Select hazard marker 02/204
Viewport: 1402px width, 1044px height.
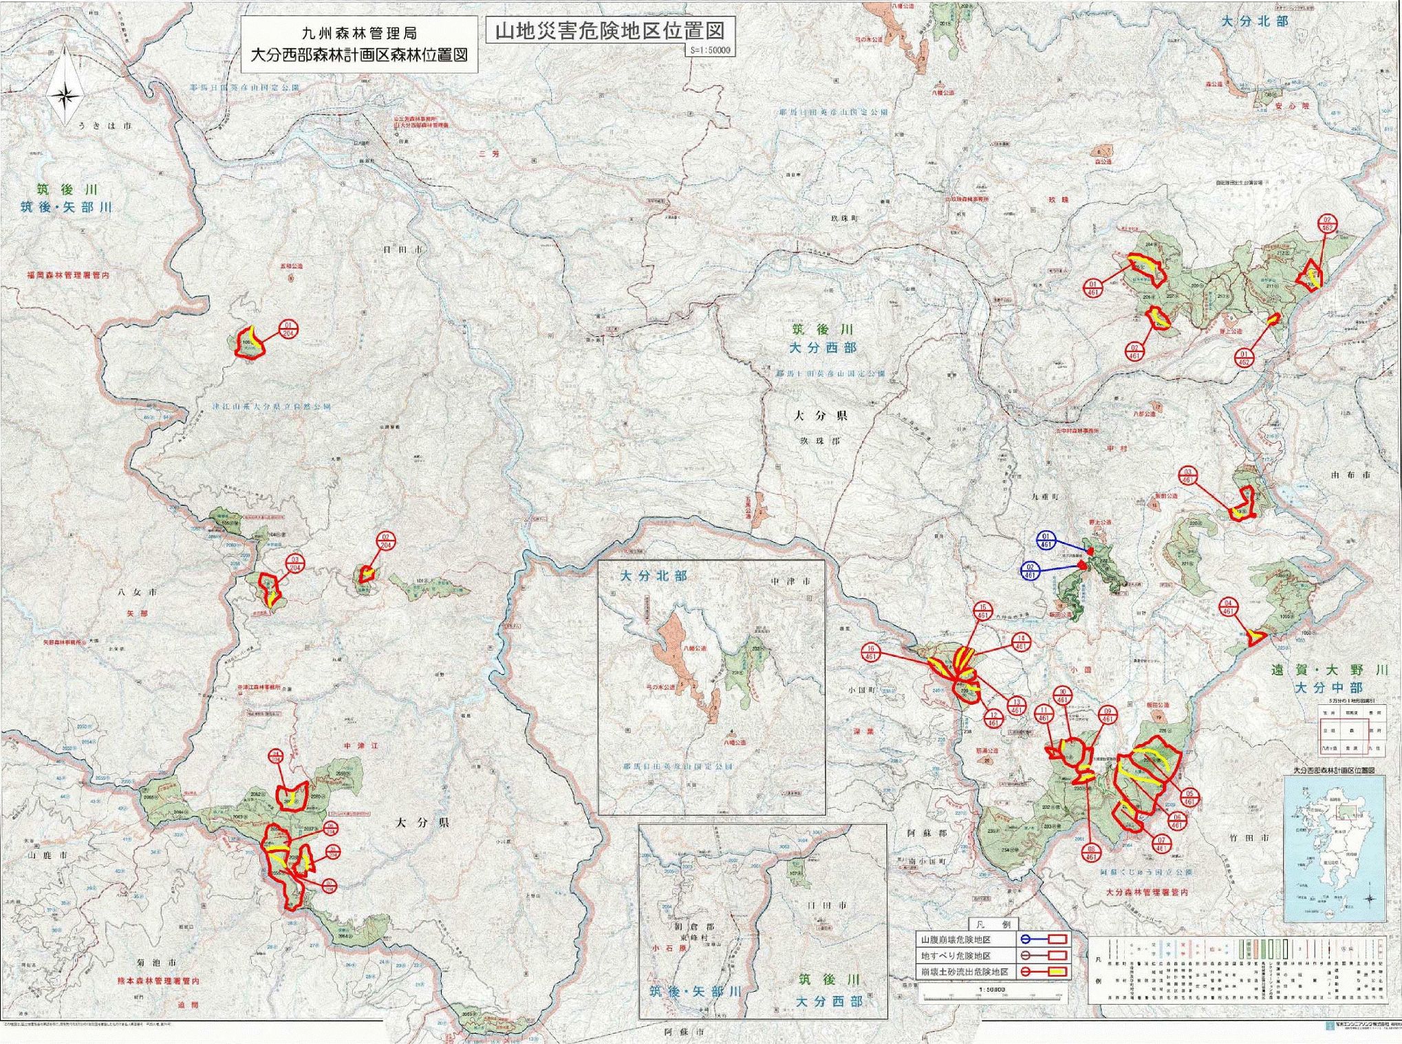tap(386, 541)
